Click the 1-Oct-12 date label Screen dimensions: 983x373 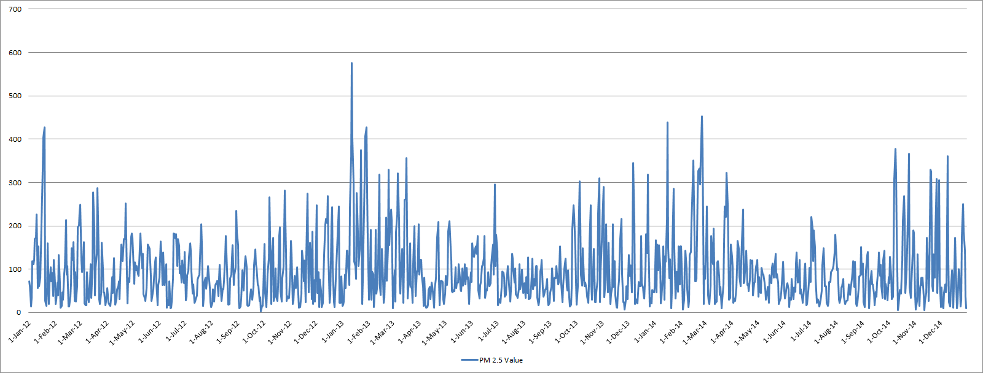tap(254, 331)
